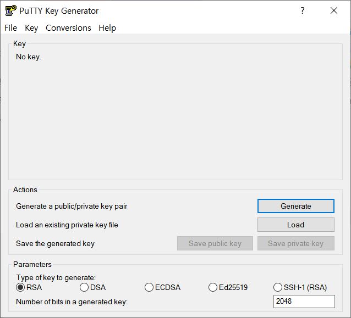Choose the DSA radio button
The width and height of the screenshot is (351, 318).
[x=84, y=287]
